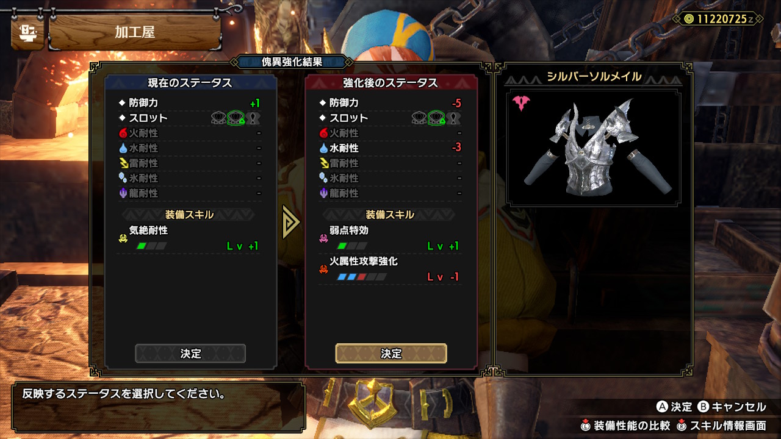Image resolution: width=781 pixels, height=439 pixels.
Task: Click the 龍耐性 dragon icon in 現在のステータス
Action: (123, 193)
